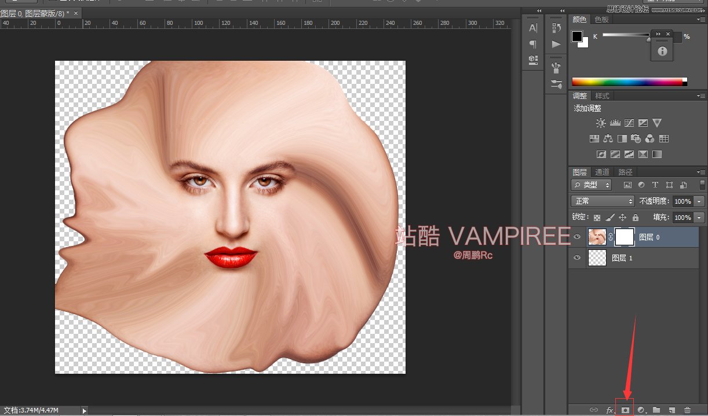Toggle the adjustment layer filter
Viewport: 708px width, 416px height.
pos(641,185)
